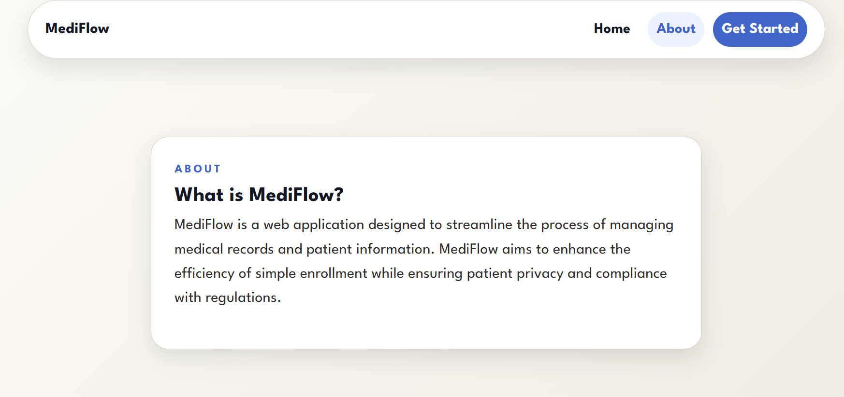Click the Get Started button
The width and height of the screenshot is (844, 397).
click(x=760, y=29)
